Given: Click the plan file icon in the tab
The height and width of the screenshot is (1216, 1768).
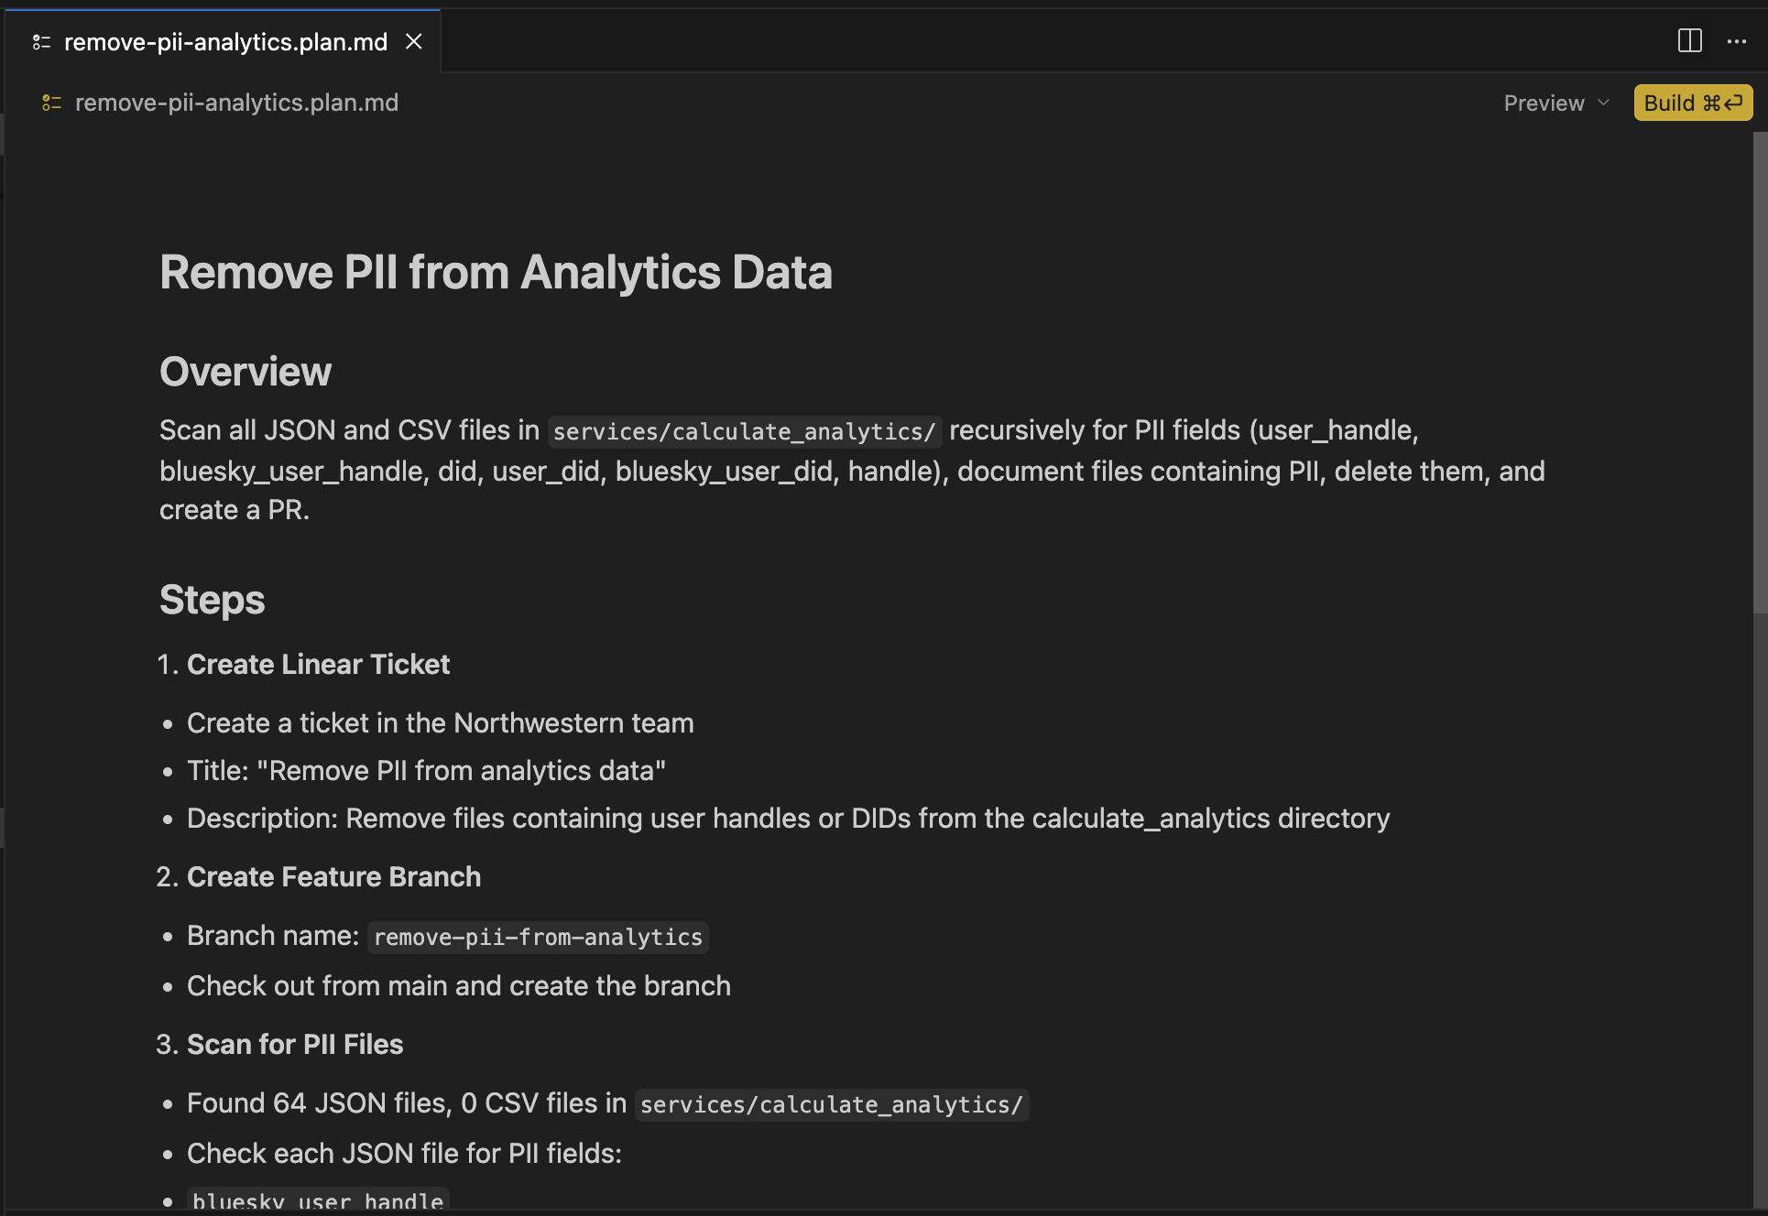Looking at the screenshot, I should coord(41,42).
